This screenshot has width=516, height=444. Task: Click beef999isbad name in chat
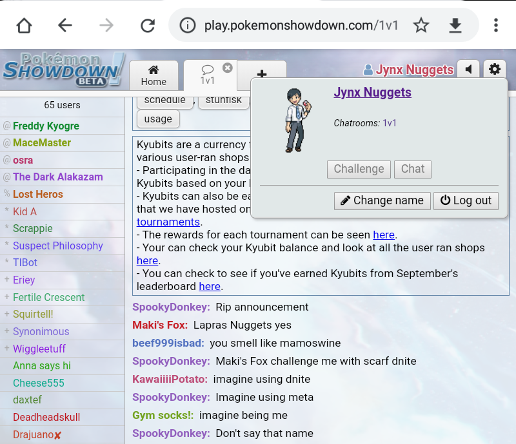pos(168,343)
